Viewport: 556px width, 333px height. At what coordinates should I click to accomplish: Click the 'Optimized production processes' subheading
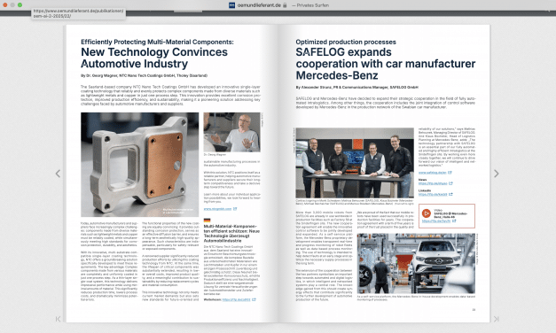click(x=346, y=42)
